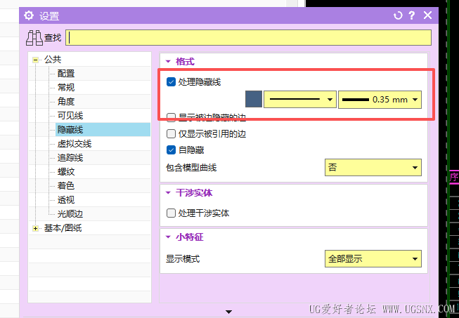This screenshot has width=459, height=318.
Task: Uncheck 自隐藏 checkbox
Action: [171, 150]
